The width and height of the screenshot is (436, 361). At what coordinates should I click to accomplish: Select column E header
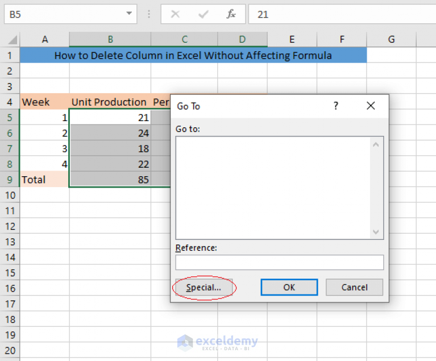point(292,39)
